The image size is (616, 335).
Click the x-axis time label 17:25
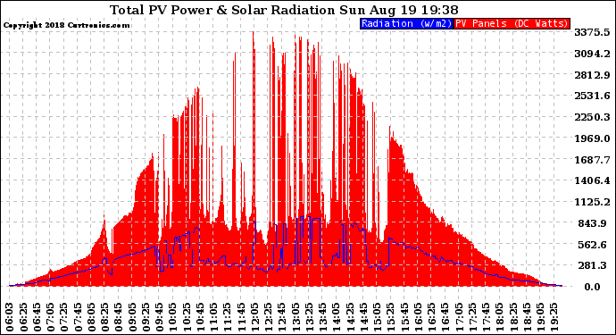click(x=472, y=317)
